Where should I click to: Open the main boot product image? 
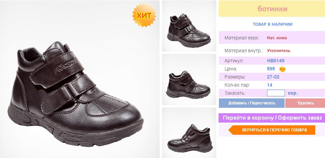[80, 79]
